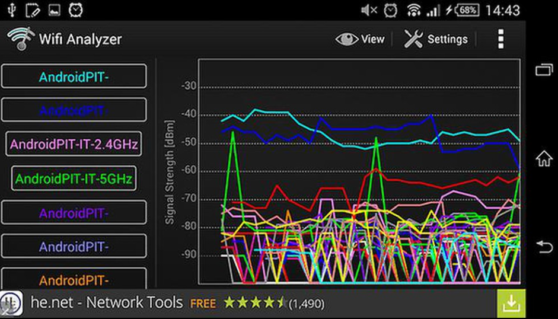The width and height of the screenshot is (558, 319).
Task: Tap the Android recent apps button
Action: (x=544, y=69)
